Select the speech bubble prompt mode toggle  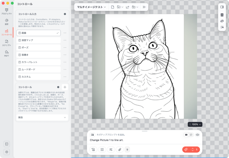click(191, 135)
